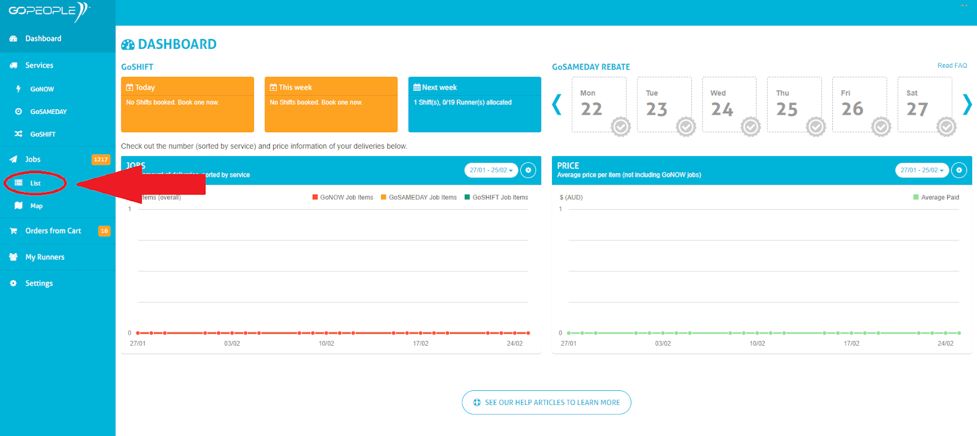977x436 pixels.
Task: Click the Today shifts card
Action: pyautogui.click(x=187, y=104)
